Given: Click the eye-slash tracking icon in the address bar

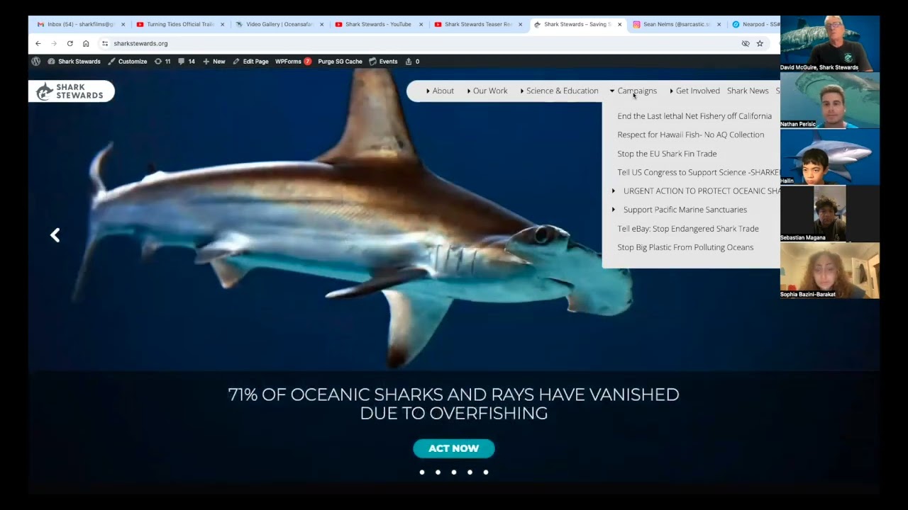Looking at the screenshot, I should pyautogui.click(x=746, y=43).
